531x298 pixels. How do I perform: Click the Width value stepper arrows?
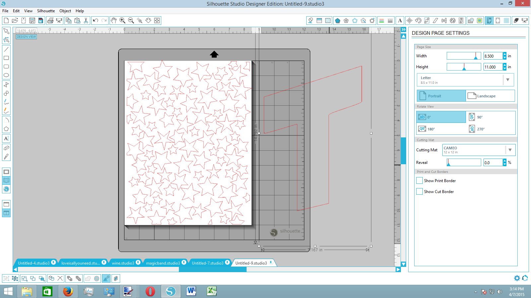coord(505,56)
